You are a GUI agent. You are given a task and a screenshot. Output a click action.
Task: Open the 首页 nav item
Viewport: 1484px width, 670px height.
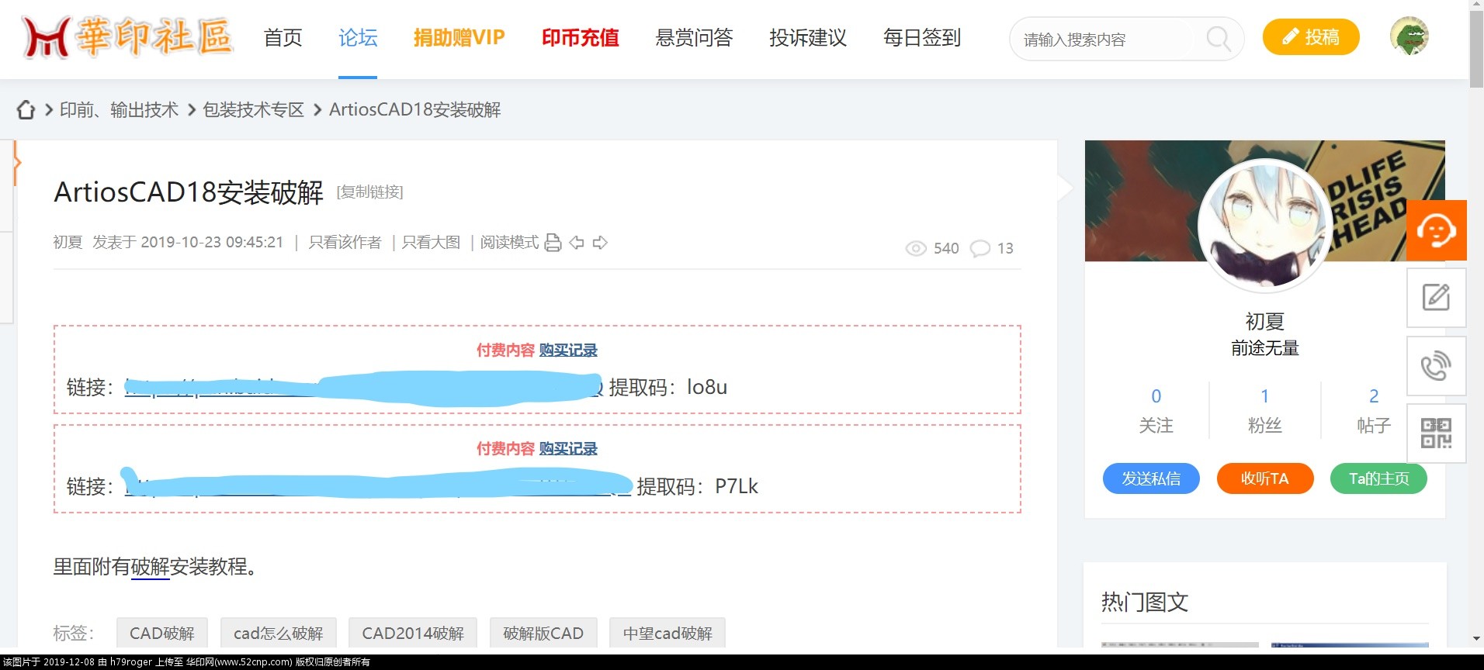[x=283, y=37]
